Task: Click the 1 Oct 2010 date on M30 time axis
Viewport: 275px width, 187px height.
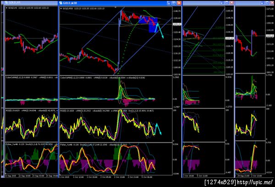Action: pos(65,177)
